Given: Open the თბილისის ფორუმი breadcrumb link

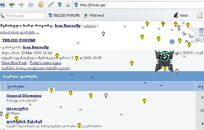Looking at the screenshot, I should pyautogui.click(x=18, y=32).
